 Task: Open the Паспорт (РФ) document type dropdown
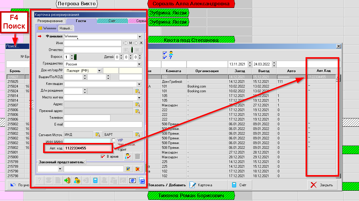99,71
